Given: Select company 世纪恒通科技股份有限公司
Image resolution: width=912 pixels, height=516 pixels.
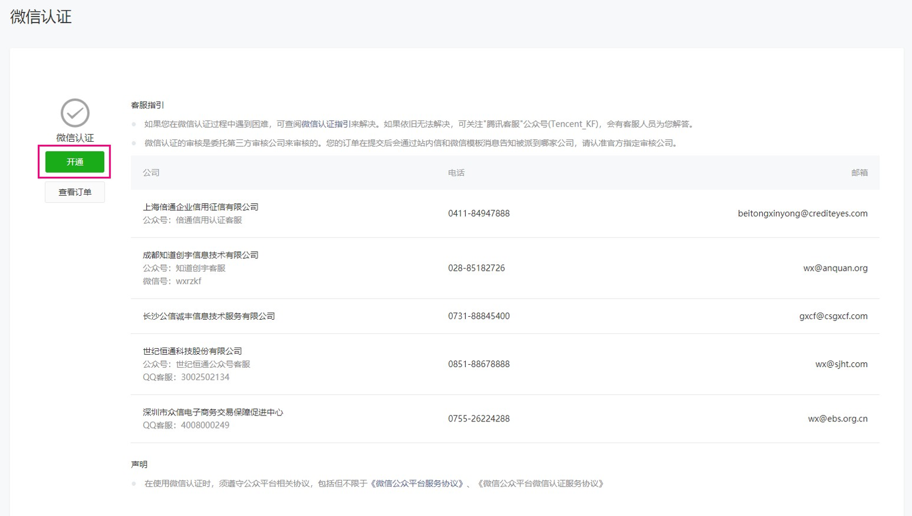Looking at the screenshot, I should [x=192, y=351].
